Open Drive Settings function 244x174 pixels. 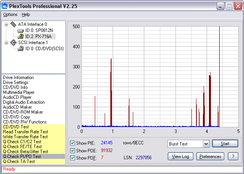[x=16, y=82]
